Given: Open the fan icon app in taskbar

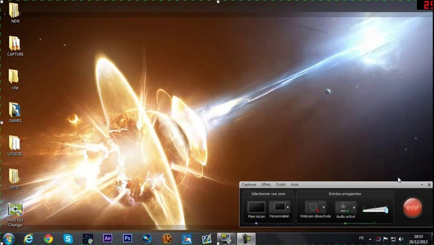Looking at the screenshot, I should [88, 239].
